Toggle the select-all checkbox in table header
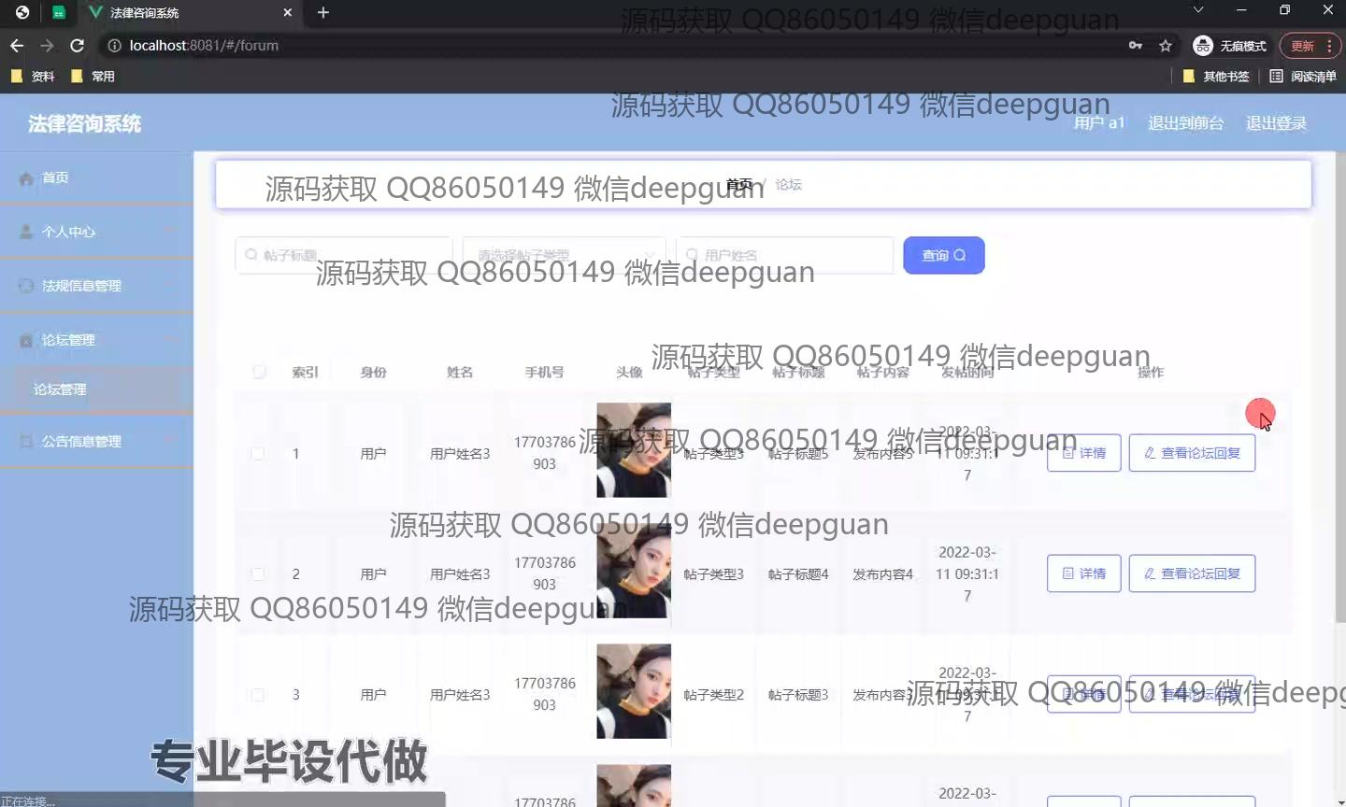Image resolution: width=1346 pixels, height=807 pixels. coord(259,372)
